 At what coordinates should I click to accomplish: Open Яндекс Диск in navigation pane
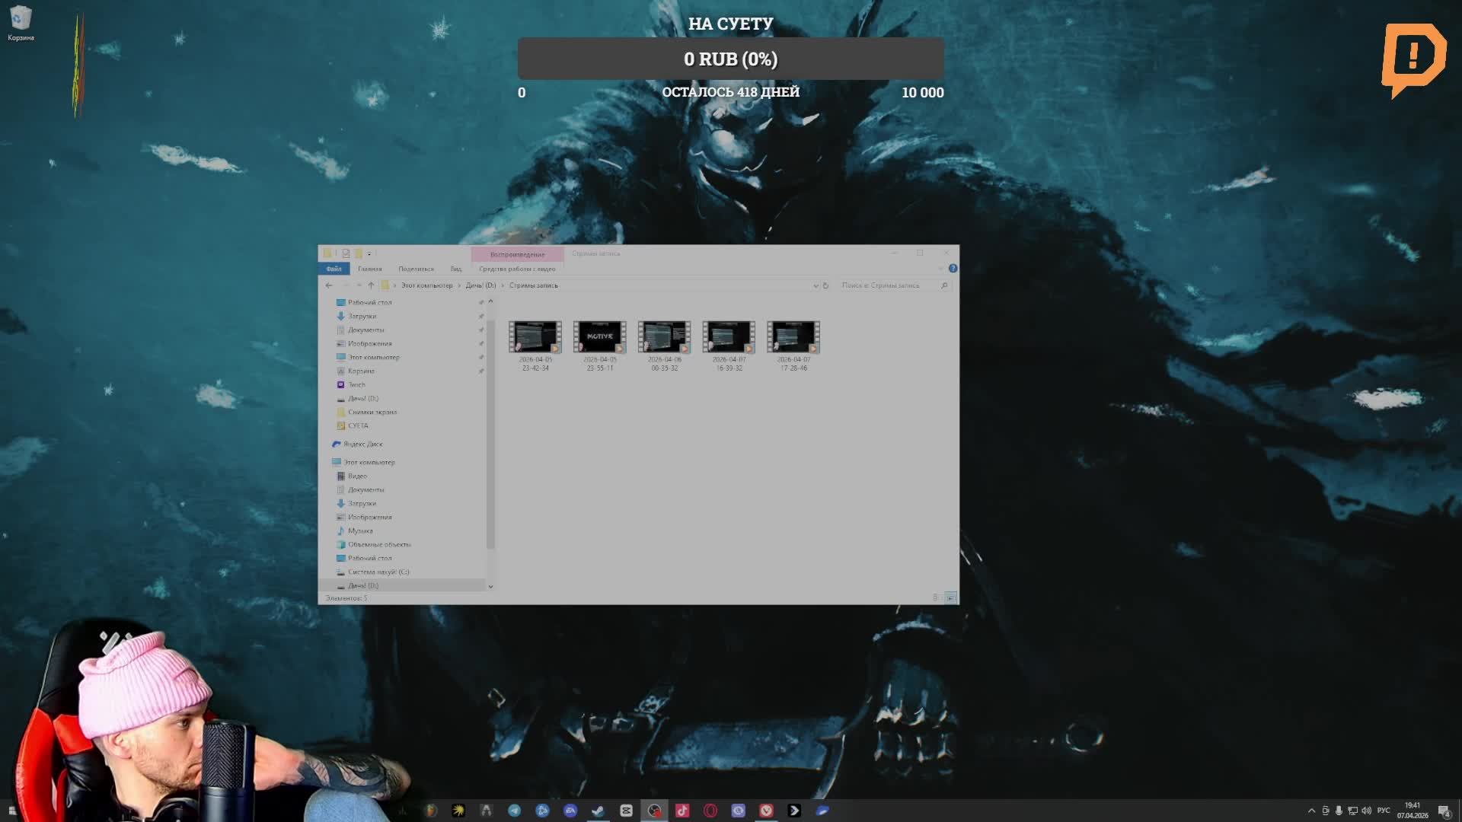coord(362,444)
